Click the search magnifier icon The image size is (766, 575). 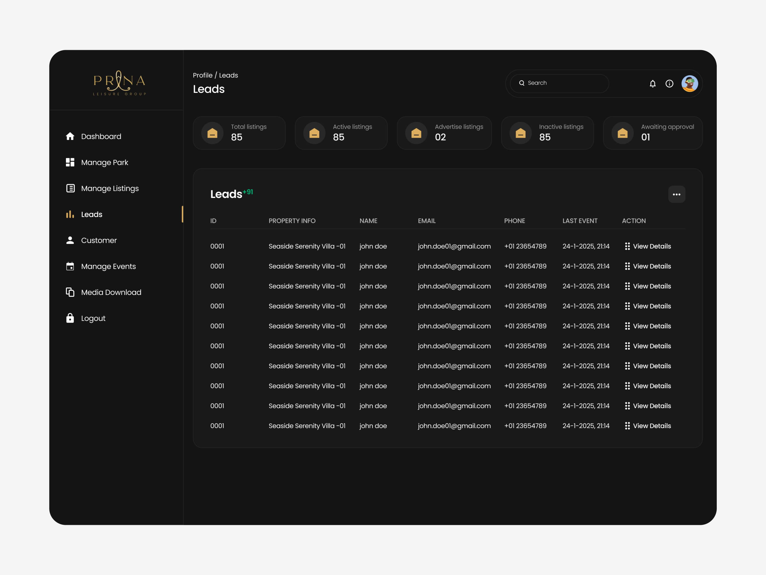[521, 83]
